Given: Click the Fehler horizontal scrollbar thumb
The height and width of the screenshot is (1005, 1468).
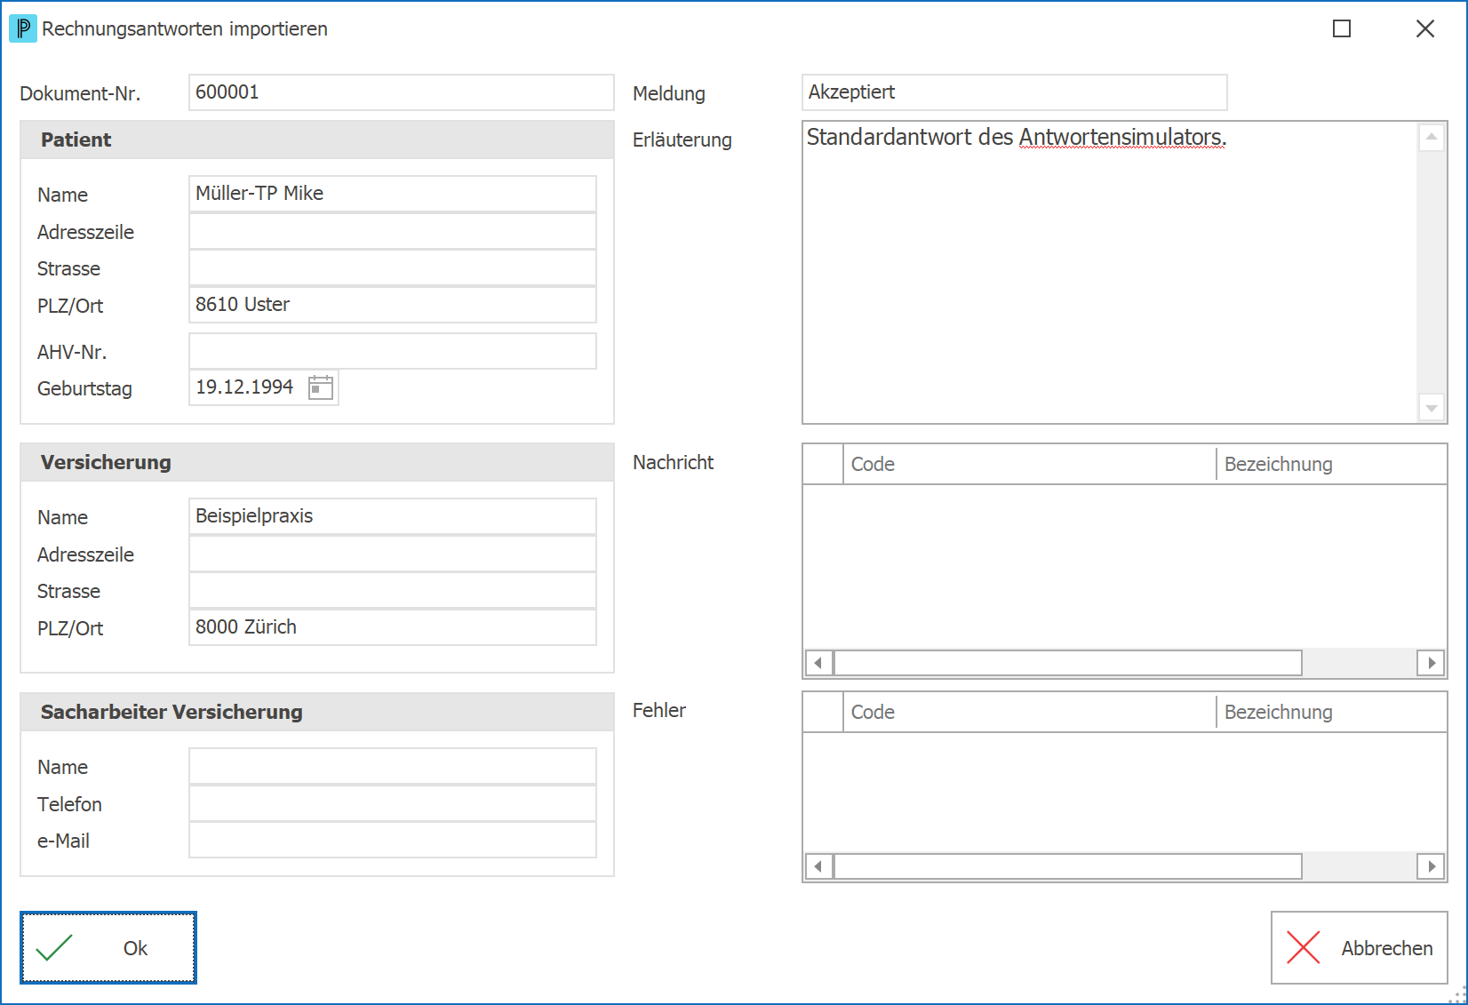Looking at the screenshot, I should point(1067,866).
